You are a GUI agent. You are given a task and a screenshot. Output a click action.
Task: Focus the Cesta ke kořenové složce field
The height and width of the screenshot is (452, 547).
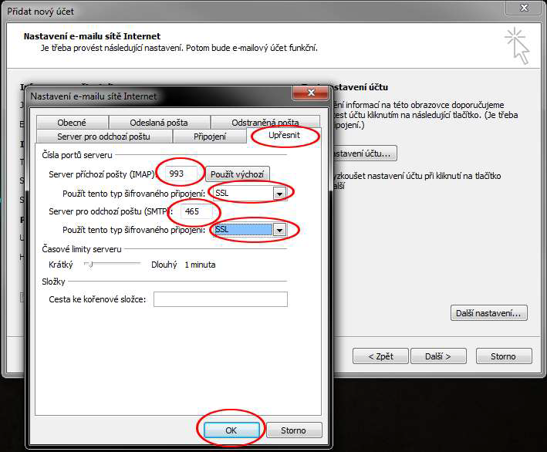coord(220,299)
